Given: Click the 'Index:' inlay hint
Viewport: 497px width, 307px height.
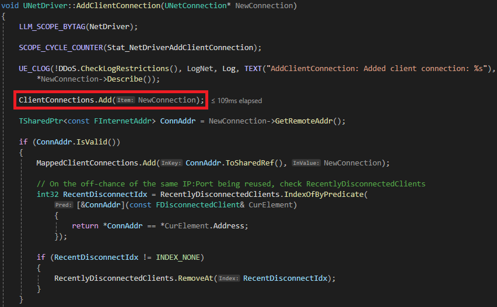Looking at the screenshot, I should click(x=229, y=278).
